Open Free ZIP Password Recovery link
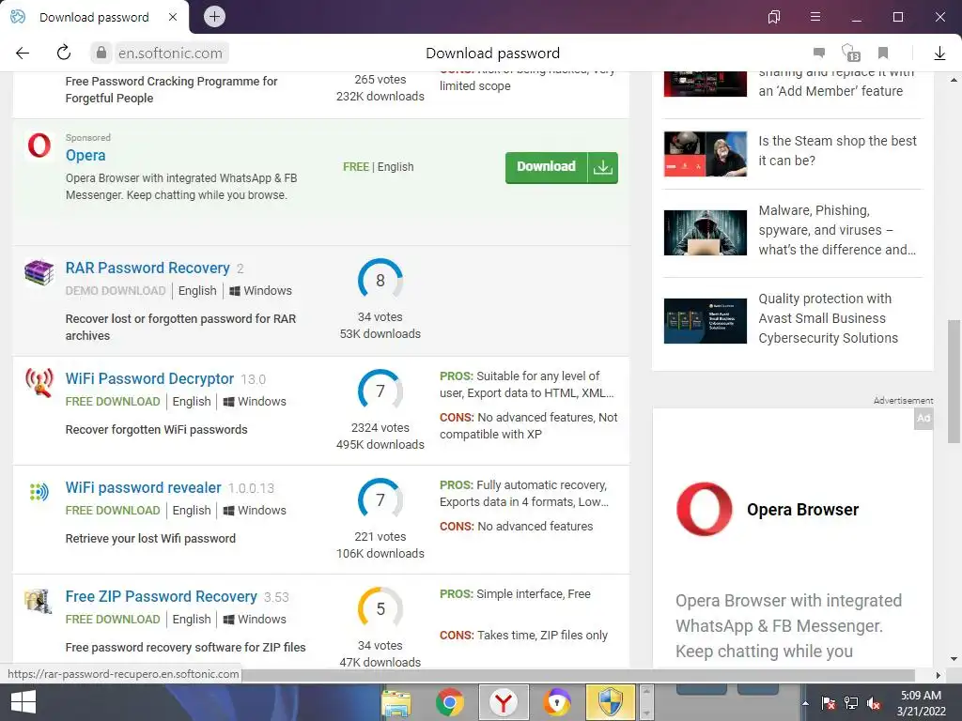962x721 pixels. tap(161, 596)
